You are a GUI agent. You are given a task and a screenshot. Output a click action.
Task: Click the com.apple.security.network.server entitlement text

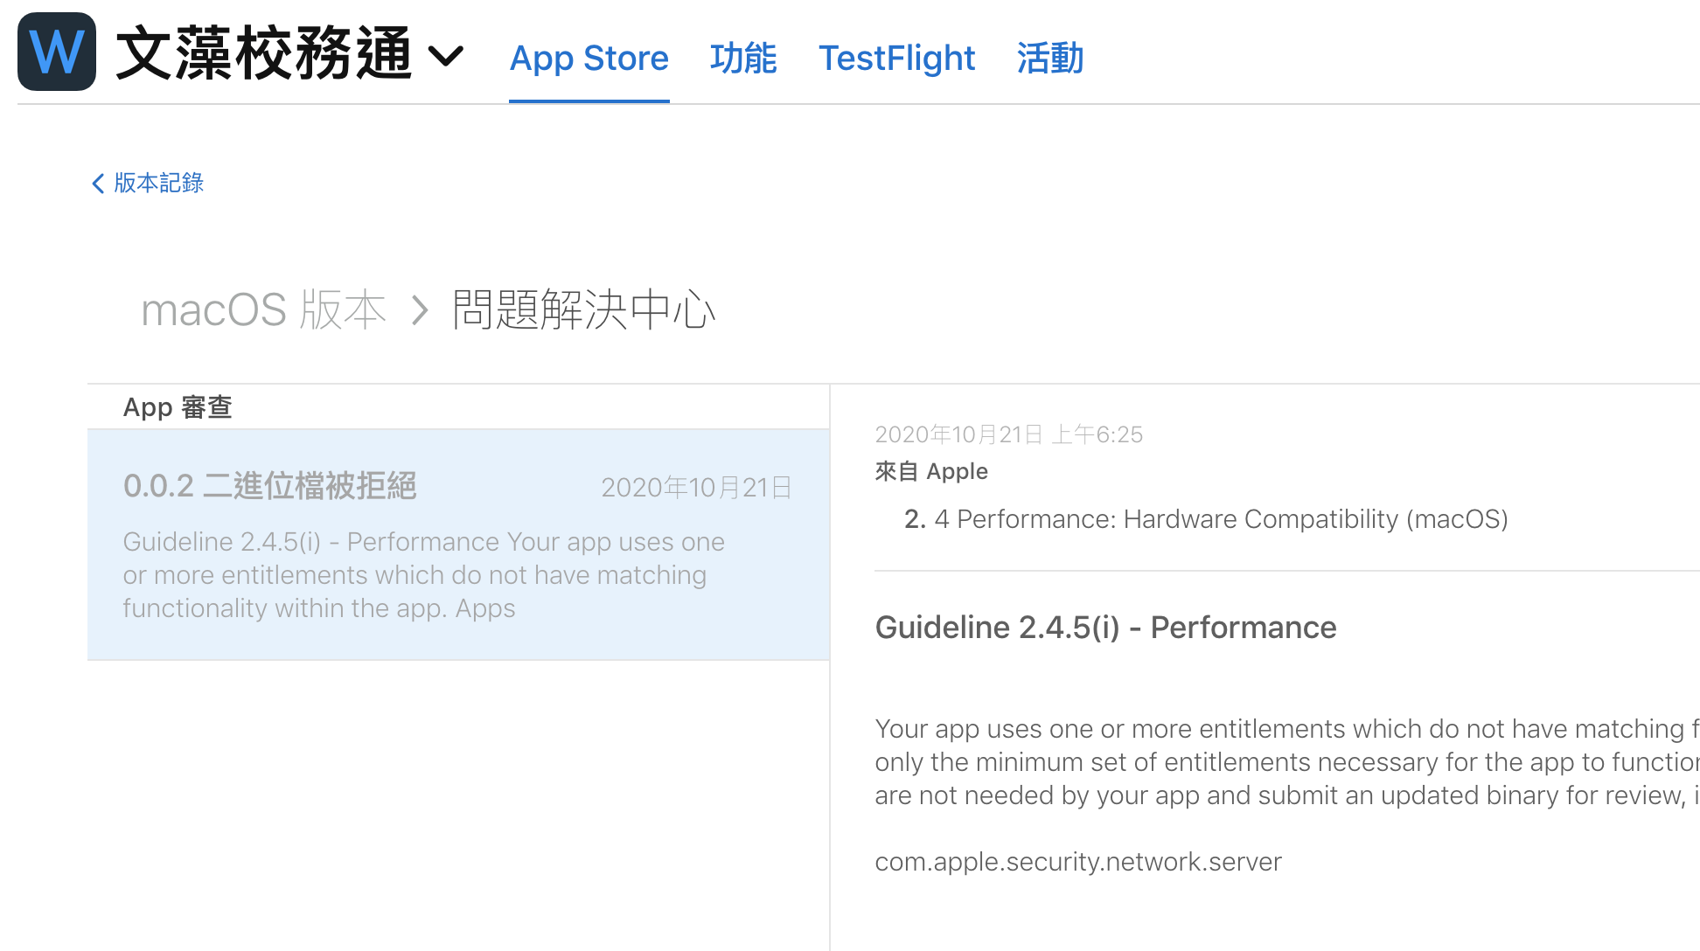[1077, 862]
